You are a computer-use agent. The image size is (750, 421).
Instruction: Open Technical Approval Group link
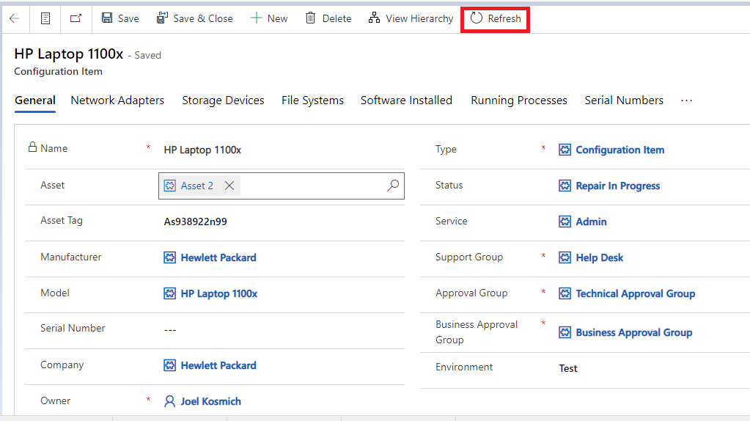(x=635, y=293)
